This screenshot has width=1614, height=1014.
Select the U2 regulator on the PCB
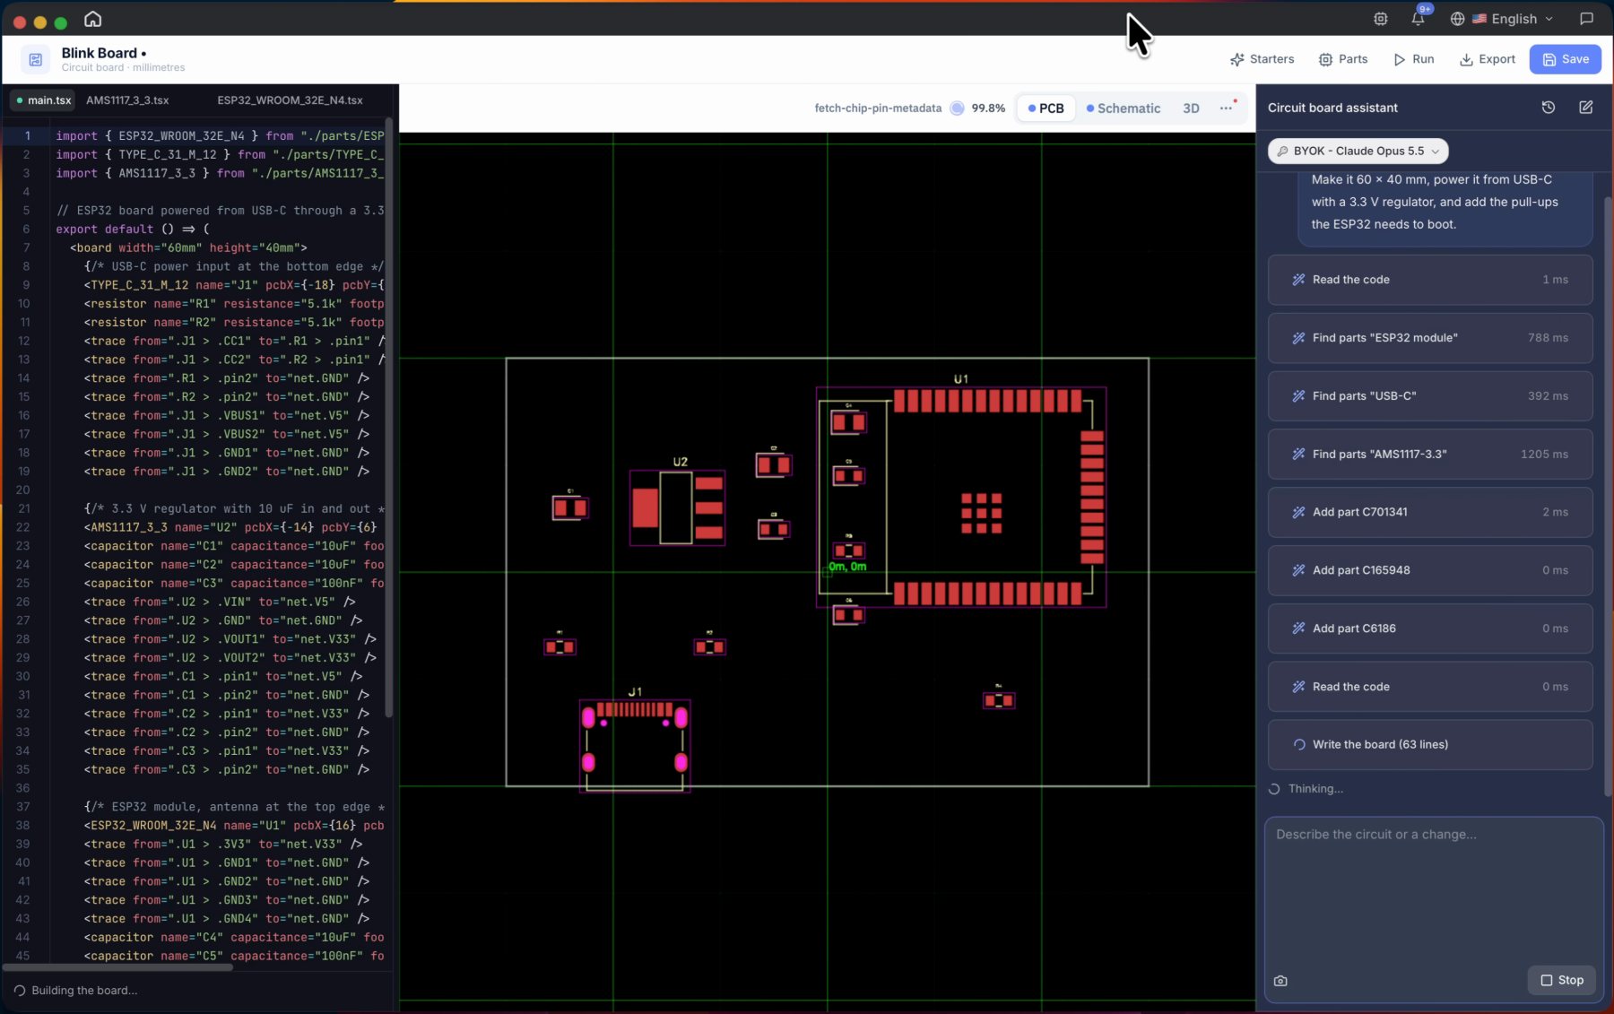(677, 507)
